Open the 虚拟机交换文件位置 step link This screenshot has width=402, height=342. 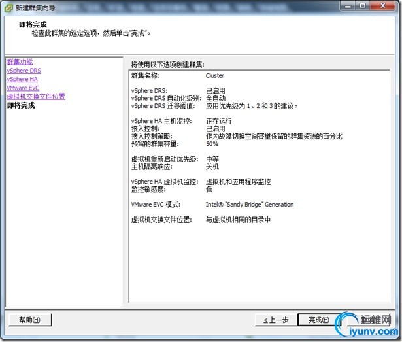pyautogui.click(x=36, y=97)
